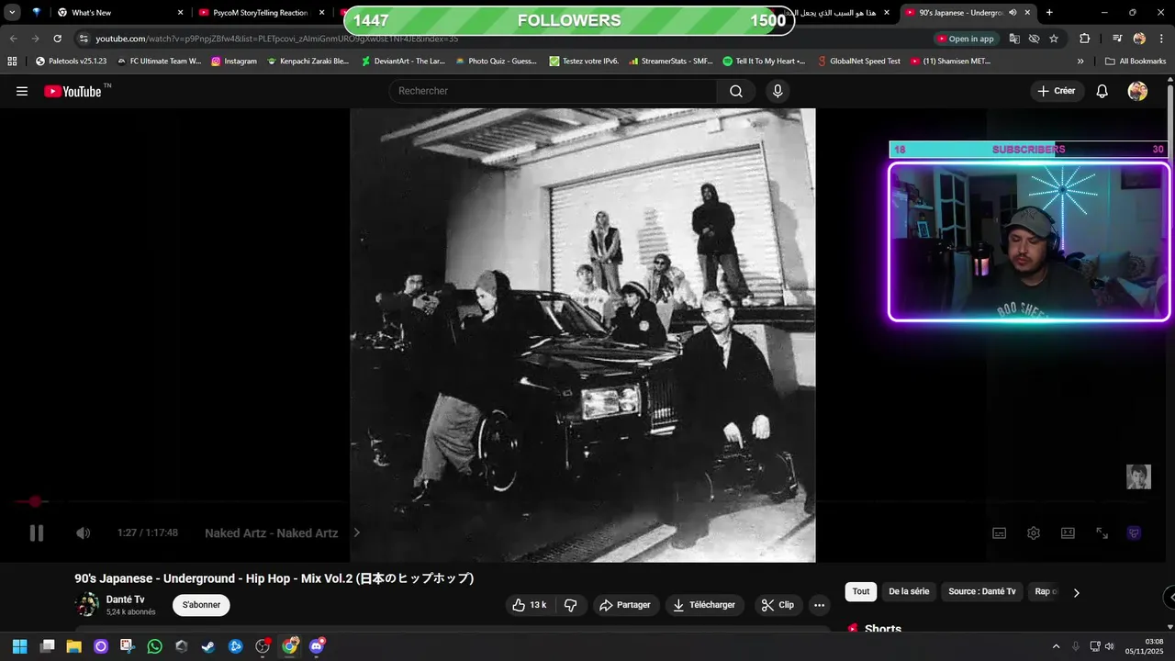Select Source : Danté Tv chip
The image size is (1175, 661).
pos(982,592)
